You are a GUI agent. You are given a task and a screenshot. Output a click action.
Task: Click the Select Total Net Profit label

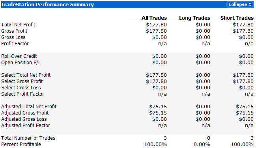click(x=26, y=75)
